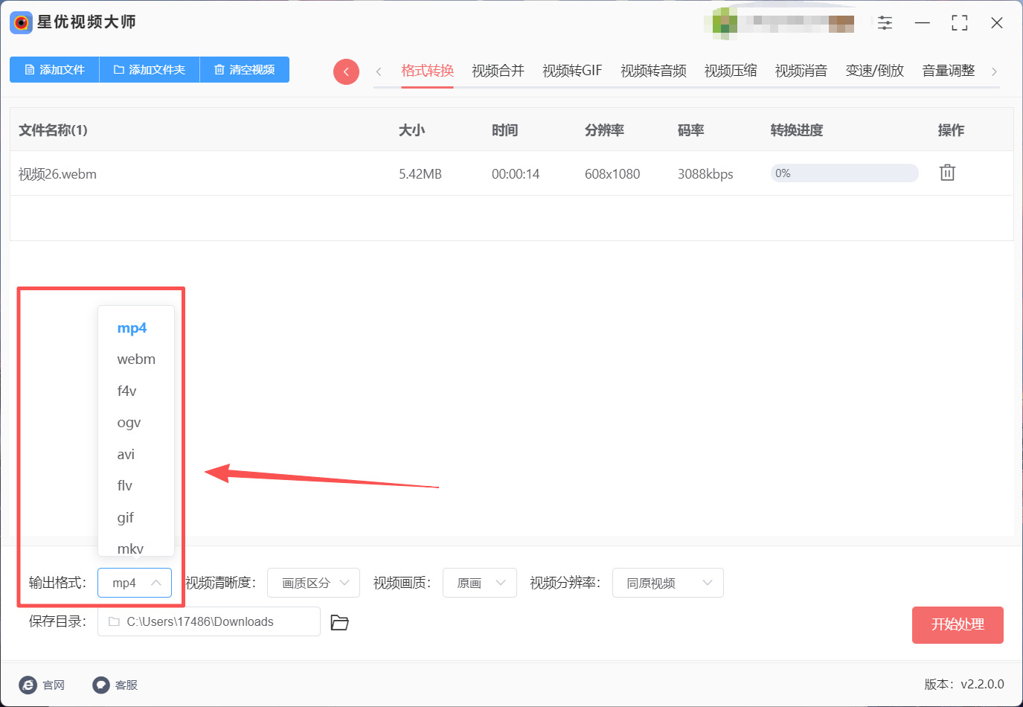
Task: Start conversion with 开始处理 button
Action: (x=958, y=625)
